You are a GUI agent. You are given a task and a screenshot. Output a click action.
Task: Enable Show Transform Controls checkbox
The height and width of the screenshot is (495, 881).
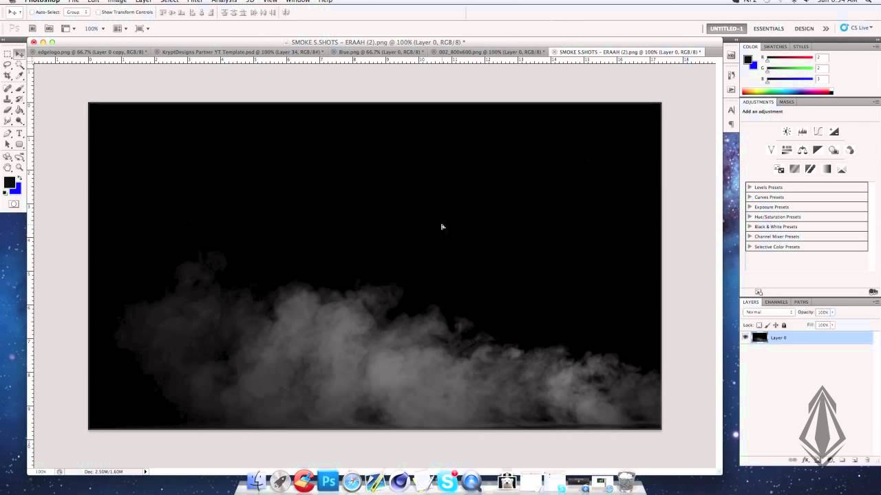98,12
